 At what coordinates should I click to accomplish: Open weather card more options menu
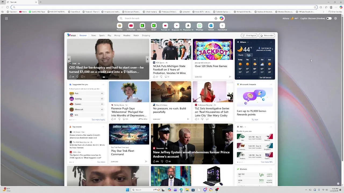(x=271, y=42)
